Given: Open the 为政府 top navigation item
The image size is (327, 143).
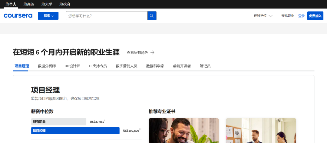Looking at the screenshot, I should (65, 4).
